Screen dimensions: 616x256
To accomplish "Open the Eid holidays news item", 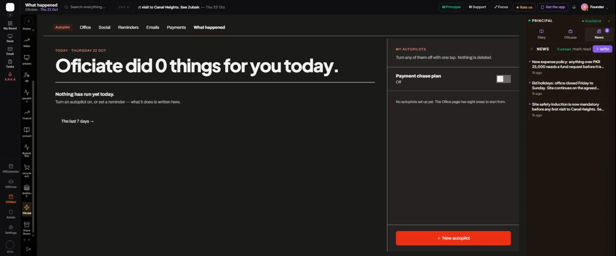I will [x=570, y=88].
